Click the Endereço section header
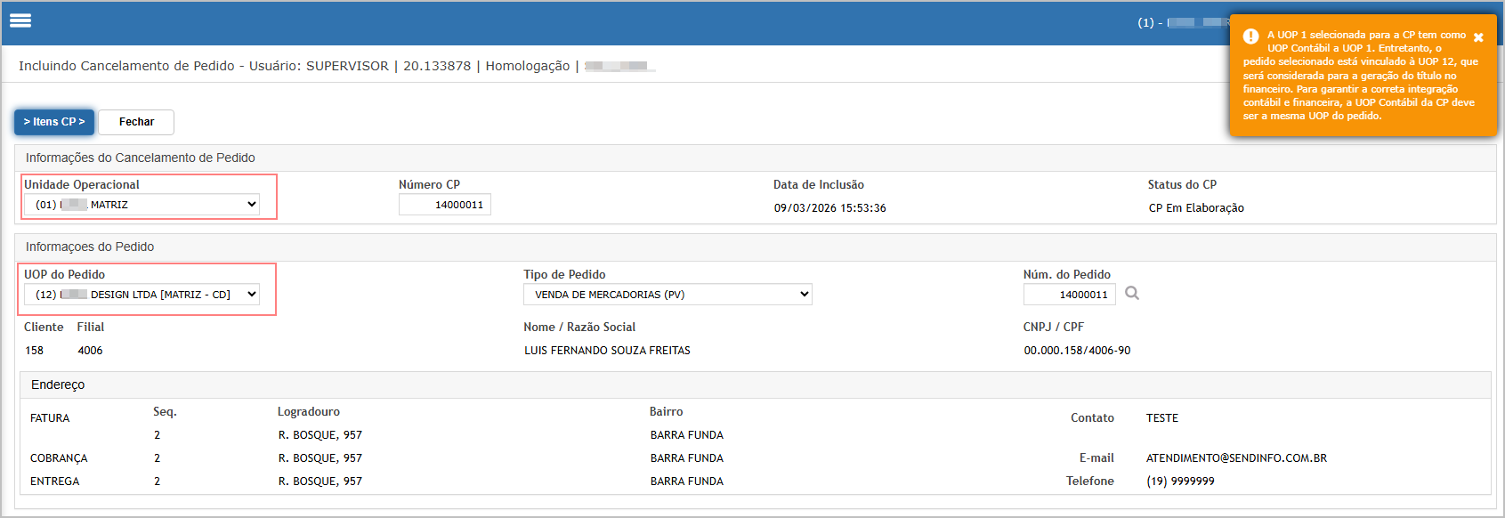1505x518 pixels. [58, 384]
